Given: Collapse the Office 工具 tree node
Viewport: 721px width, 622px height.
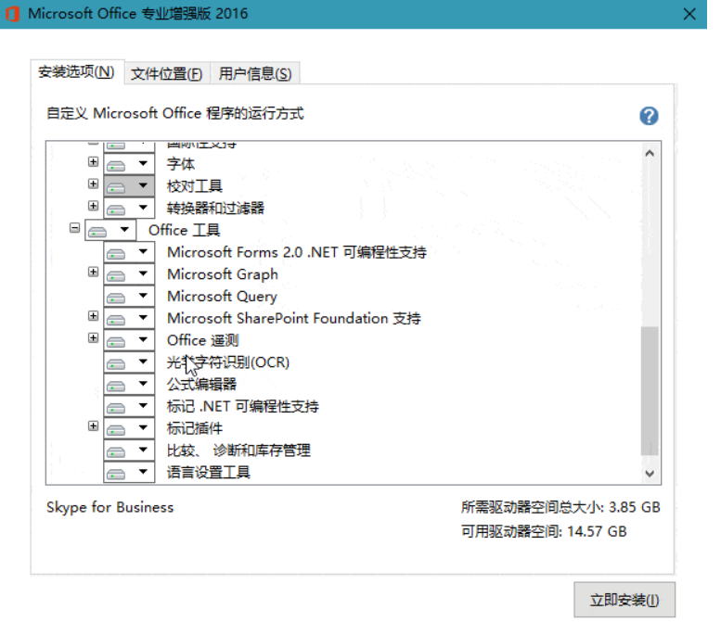Looking at the screenshot, I should [74, 228].
